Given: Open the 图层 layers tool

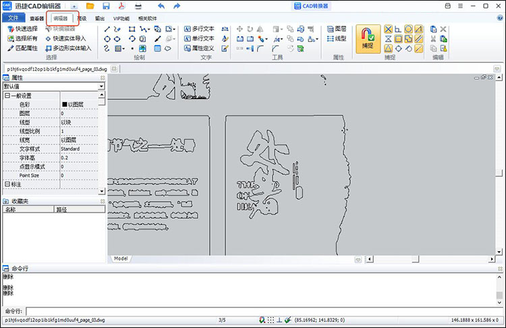Looking at the screenshot, I should [x=335, y=30].
